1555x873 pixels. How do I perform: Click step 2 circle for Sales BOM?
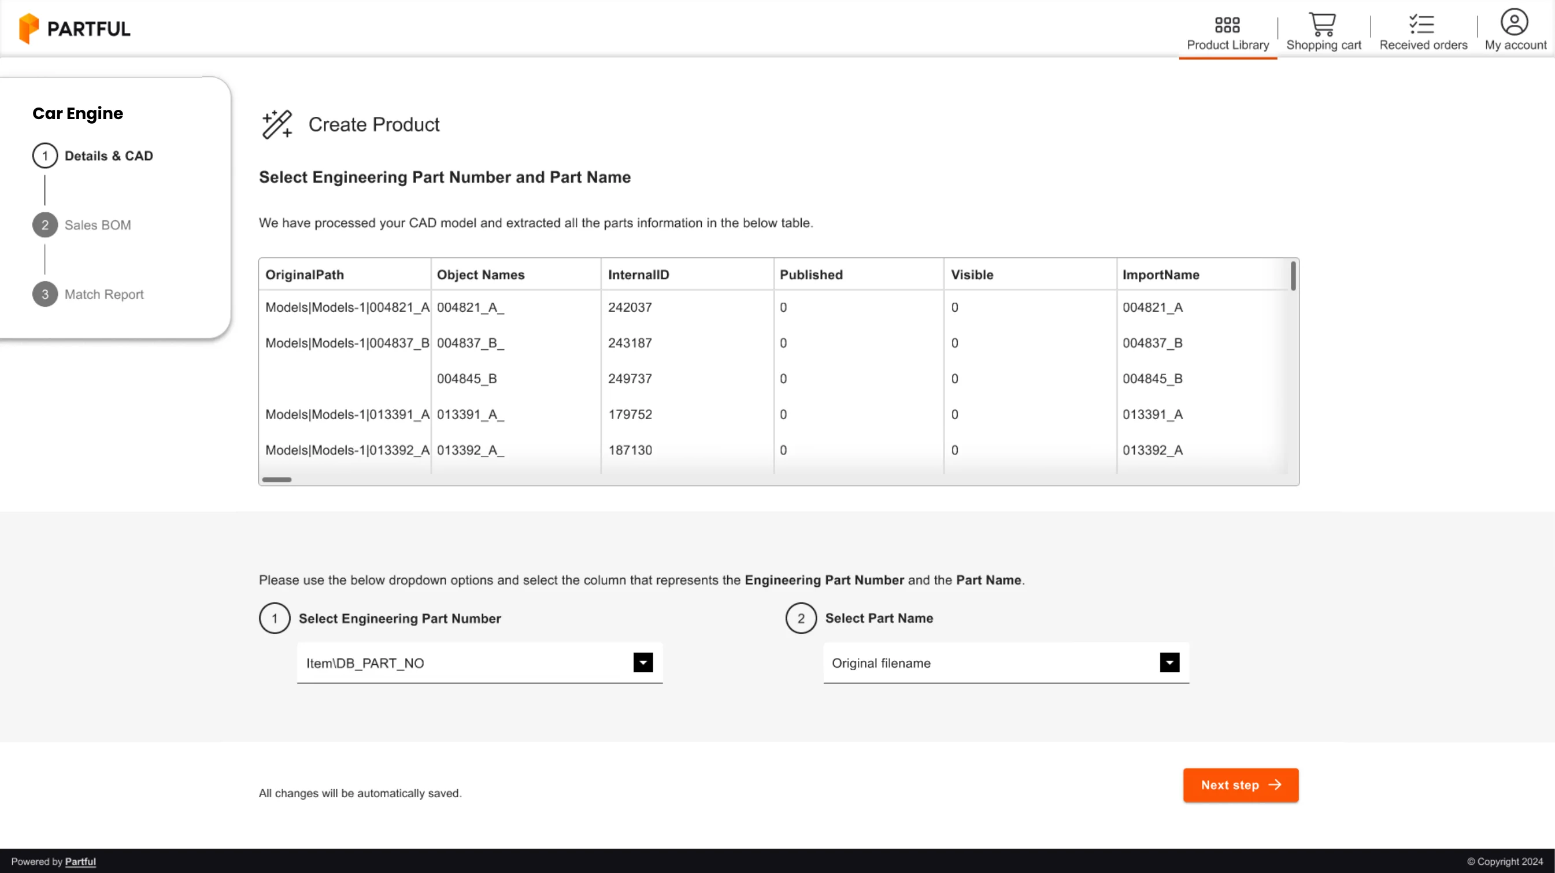(45, 225)
